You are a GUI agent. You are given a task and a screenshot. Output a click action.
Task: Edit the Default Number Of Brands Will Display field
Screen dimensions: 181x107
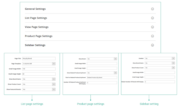pos(160,82)
